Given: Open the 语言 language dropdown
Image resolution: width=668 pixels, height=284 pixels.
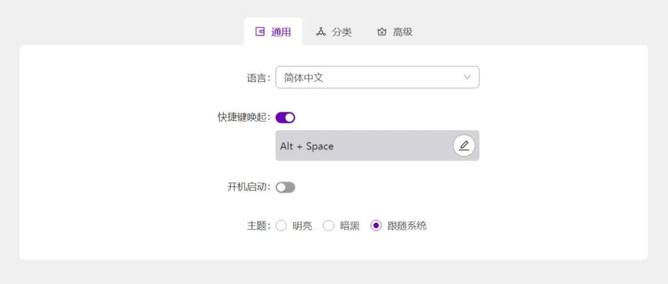Looking at the screenshot, I should click(x=377, y=77).
